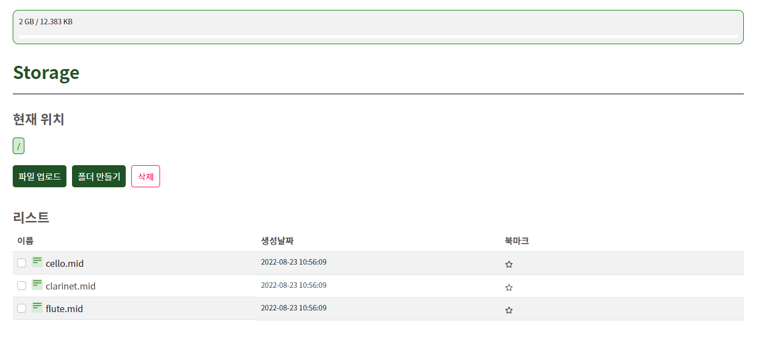Viewport: 761px width, 353px height.
Task: Click the file icon beside clarinet.mid
Action: pyautogui.click(x=37, y=284)
